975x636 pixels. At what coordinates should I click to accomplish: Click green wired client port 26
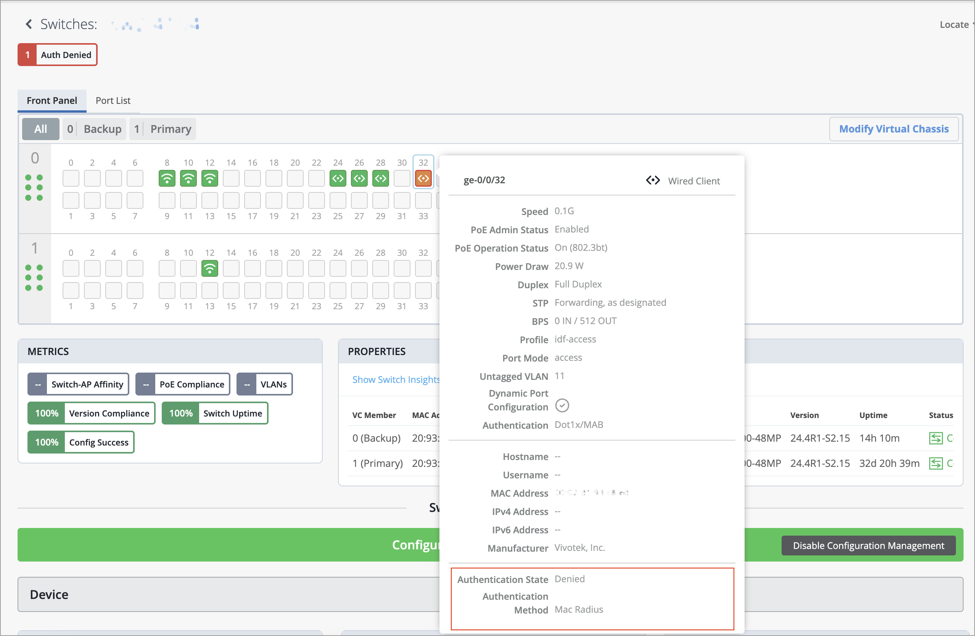[359, 178]
